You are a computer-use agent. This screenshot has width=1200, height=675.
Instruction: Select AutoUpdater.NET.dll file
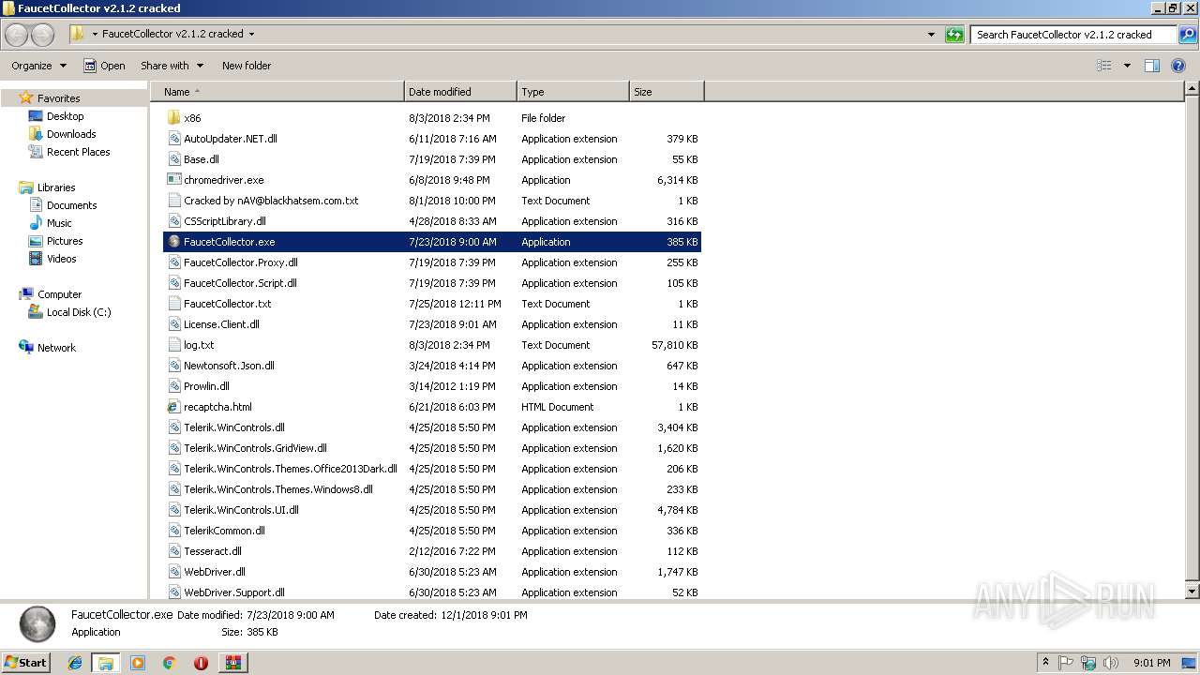[x=433, y=139]
